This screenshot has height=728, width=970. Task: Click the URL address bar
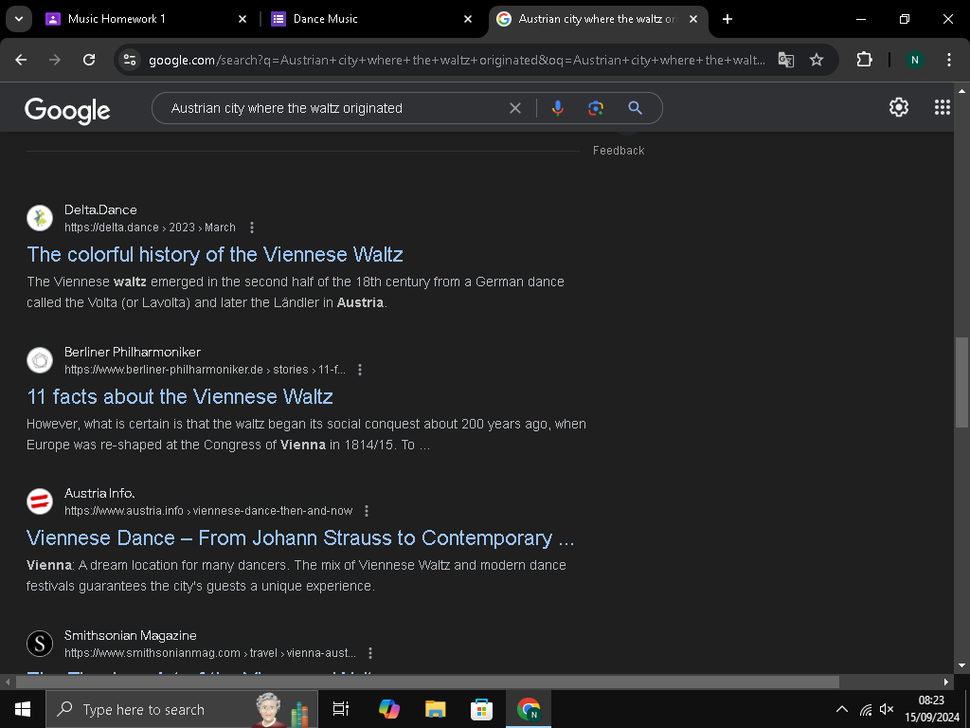pos(457,60)
